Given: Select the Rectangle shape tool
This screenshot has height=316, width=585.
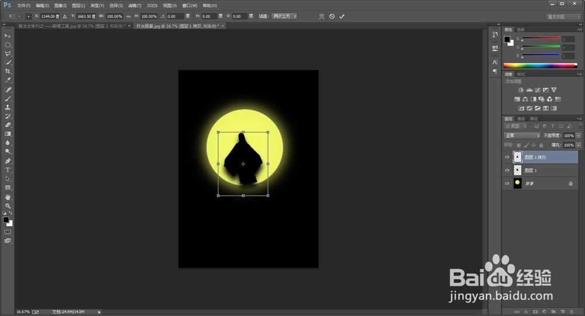Looking at the screenshot, I should (x=8, y=188).
